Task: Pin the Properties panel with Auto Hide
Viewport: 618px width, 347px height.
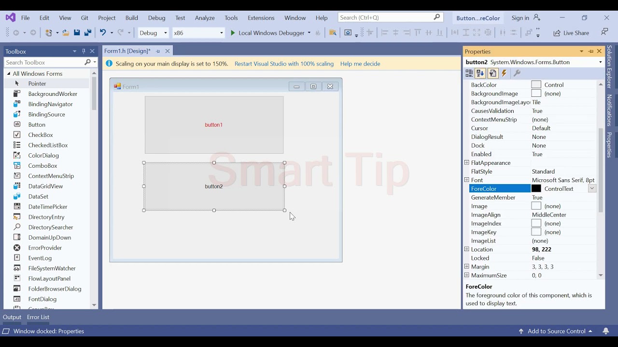Action: coord(590,51)
